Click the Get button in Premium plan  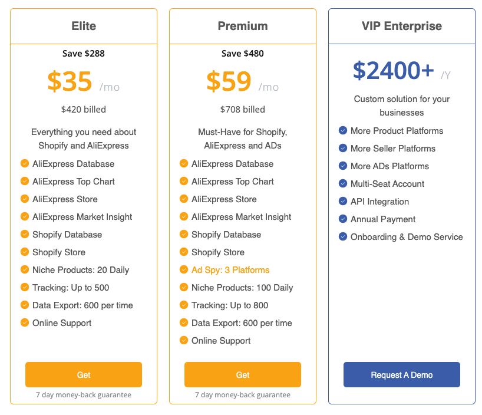(x=243, y=375)
